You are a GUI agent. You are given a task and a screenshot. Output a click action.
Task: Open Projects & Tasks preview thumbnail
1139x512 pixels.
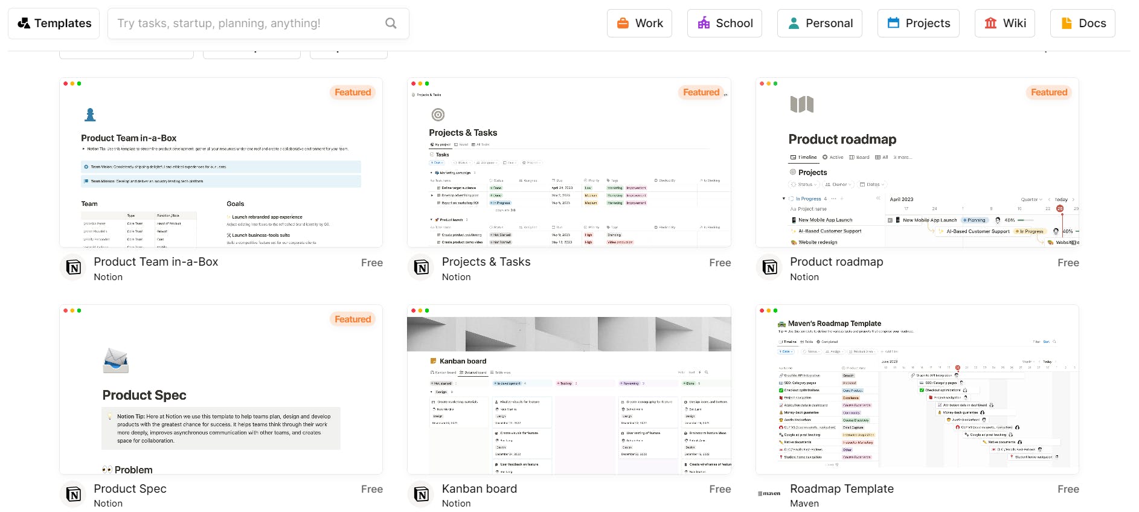pyautogui.click(x=569, y=162)
